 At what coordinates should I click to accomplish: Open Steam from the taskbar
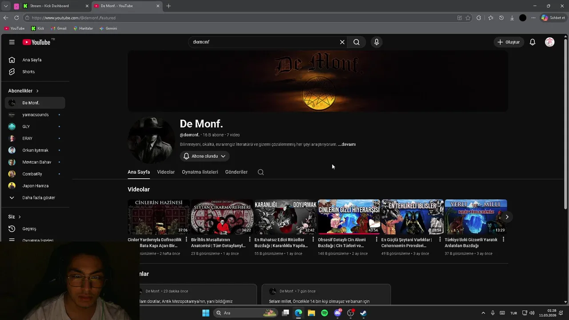pyautogui.click(x=363, y=313)
